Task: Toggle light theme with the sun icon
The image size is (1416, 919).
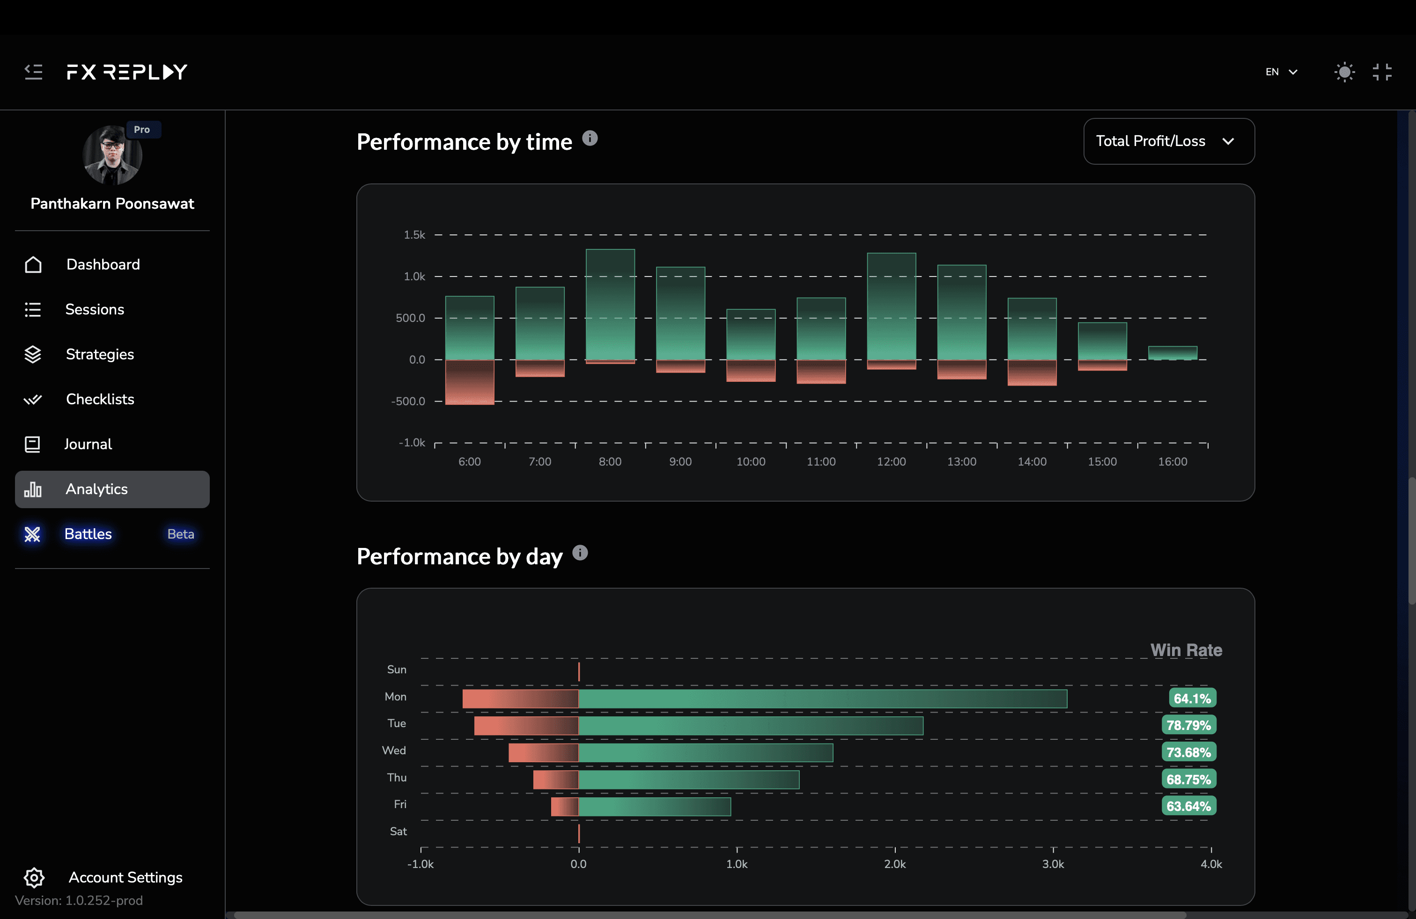Action: 1344,72
